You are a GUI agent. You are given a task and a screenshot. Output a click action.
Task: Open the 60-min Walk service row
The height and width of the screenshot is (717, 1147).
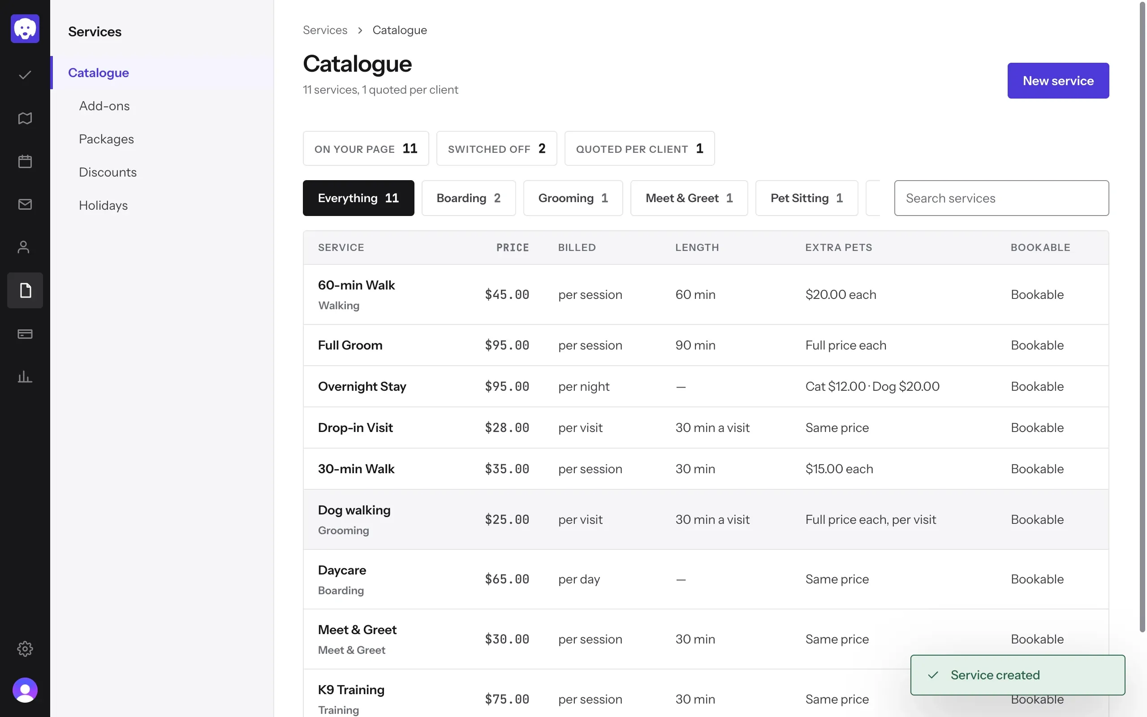pyautogui.click(x=706, y=294)
